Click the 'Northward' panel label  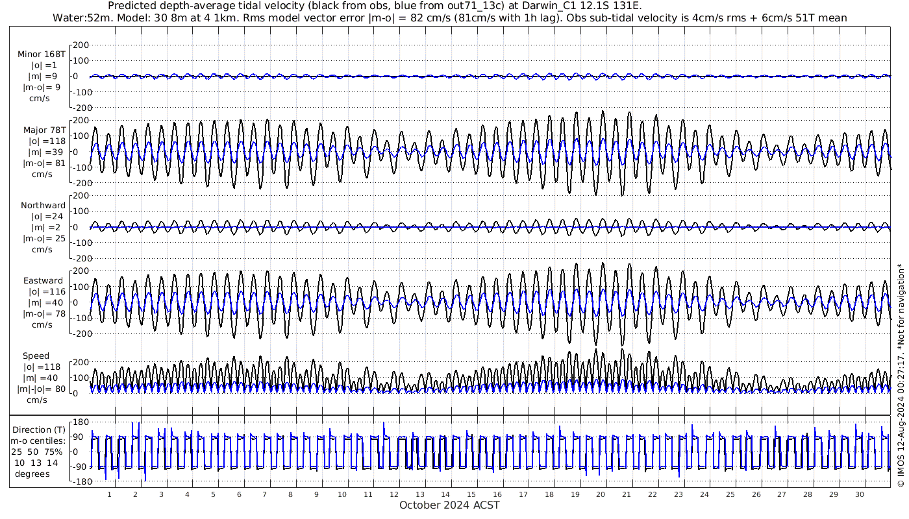tap(44, 206)
